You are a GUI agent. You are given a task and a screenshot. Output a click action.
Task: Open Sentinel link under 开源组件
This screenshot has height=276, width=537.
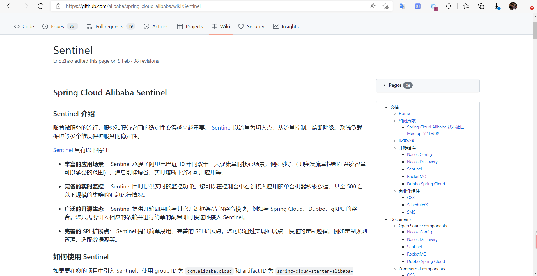click(414, 169)
